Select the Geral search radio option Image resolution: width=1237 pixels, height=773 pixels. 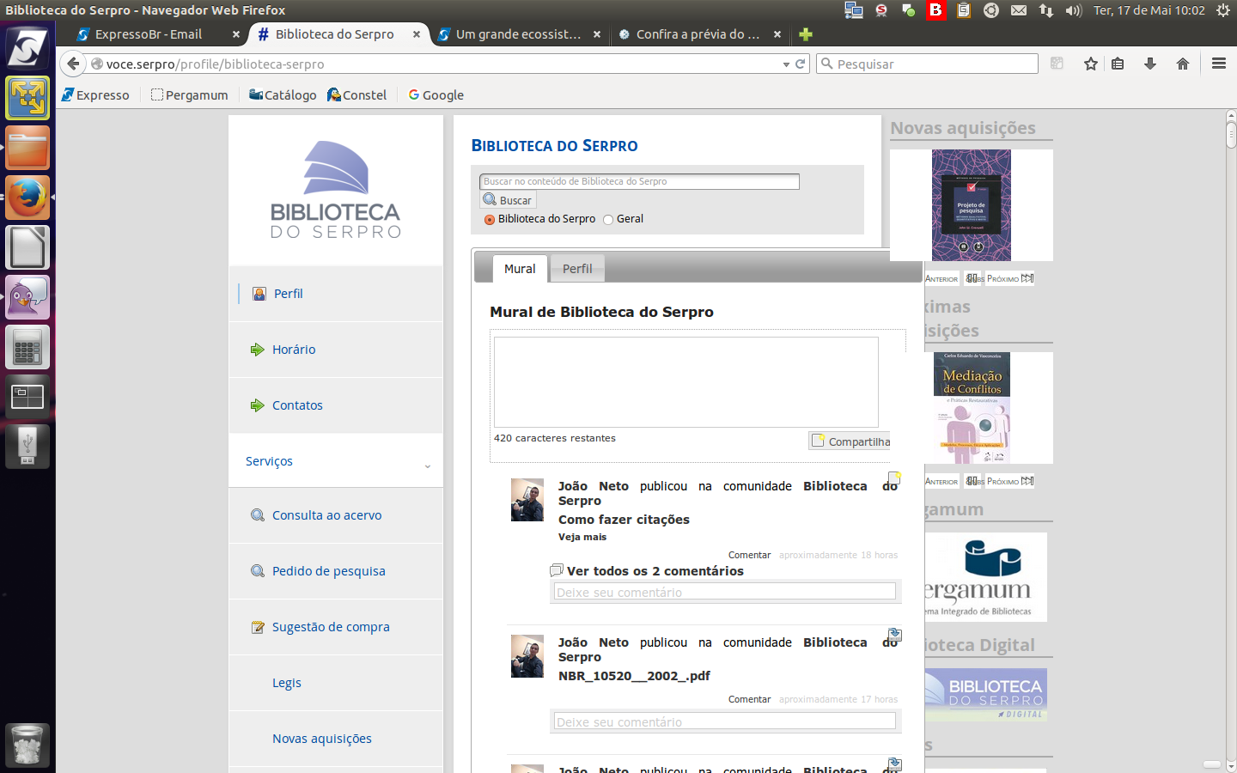[x=608, y=220]
